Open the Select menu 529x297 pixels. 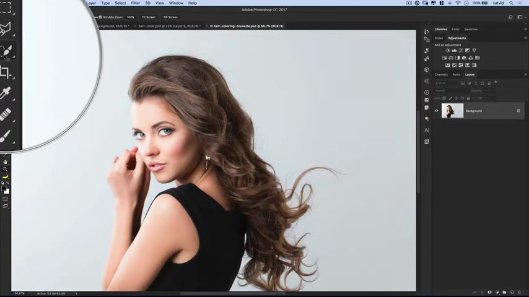tap(120, 3)
